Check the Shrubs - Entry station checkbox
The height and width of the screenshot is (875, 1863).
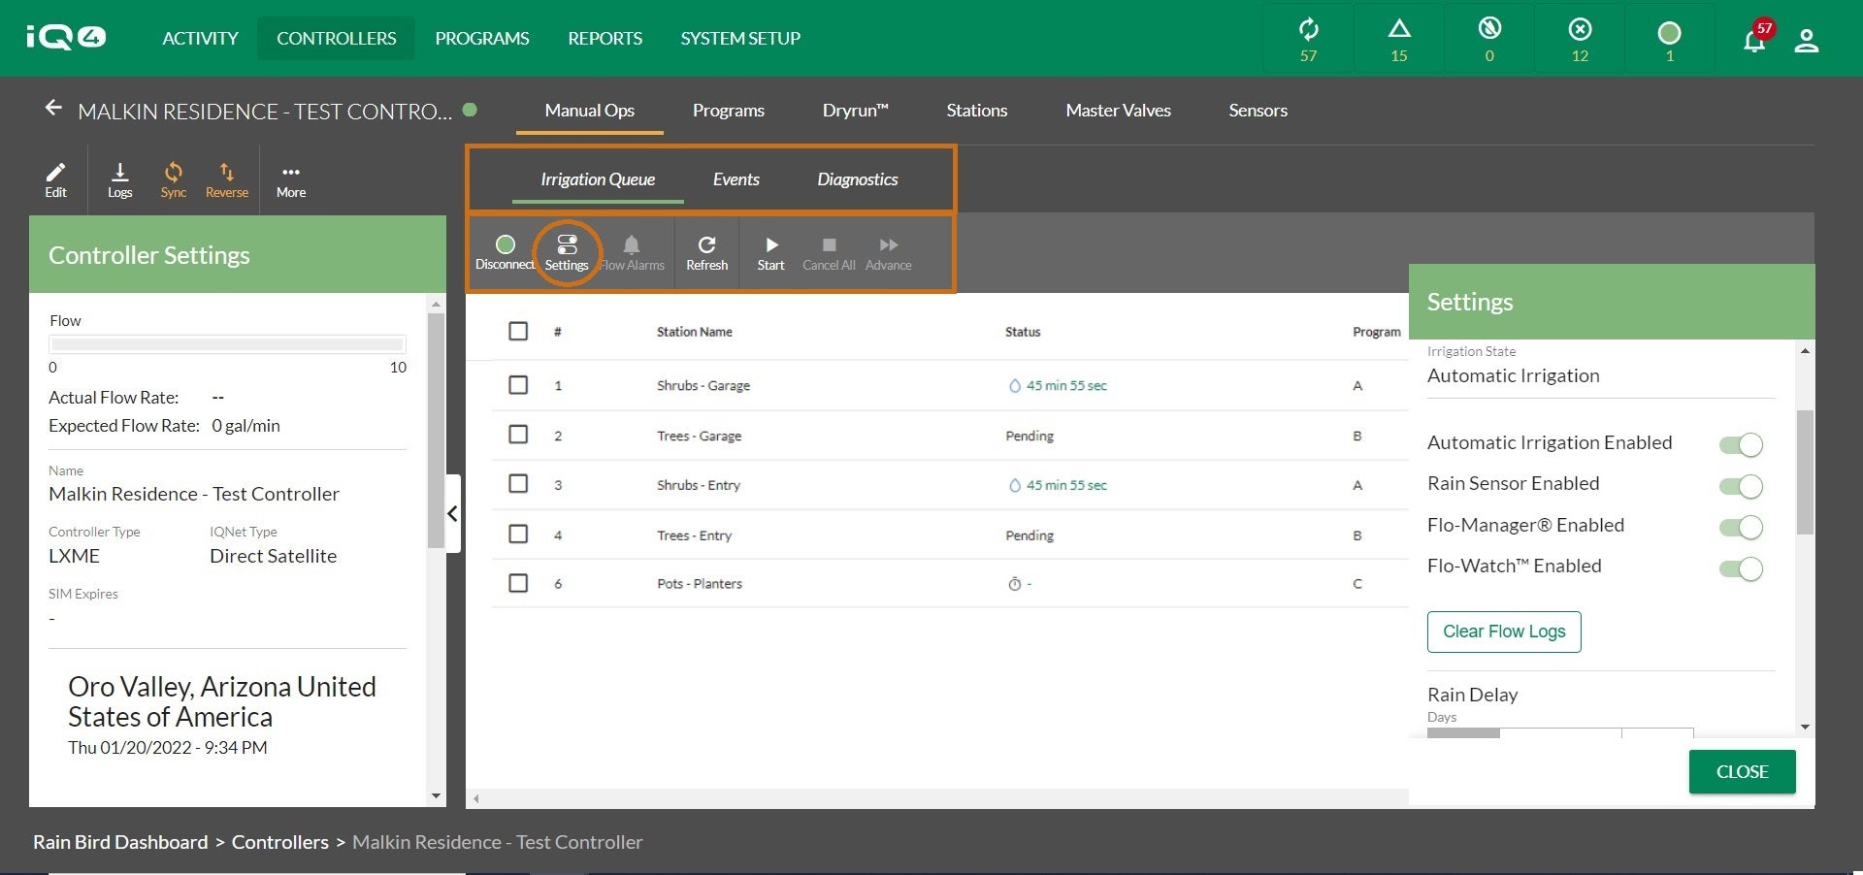coord(518,483)
